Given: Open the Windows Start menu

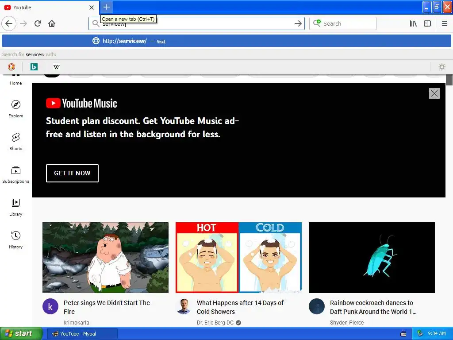Looking at the screenshot, I should point(21,334).
